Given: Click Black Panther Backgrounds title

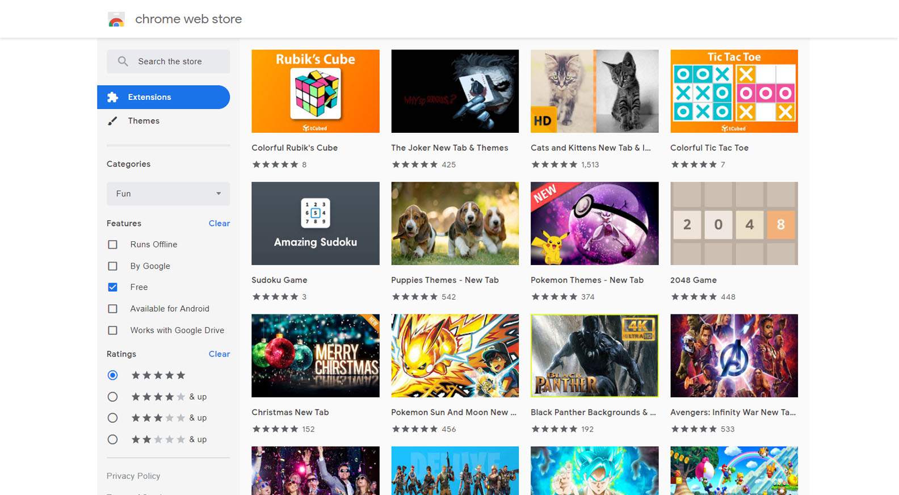Looking at the screenshot, I should 593,413.
